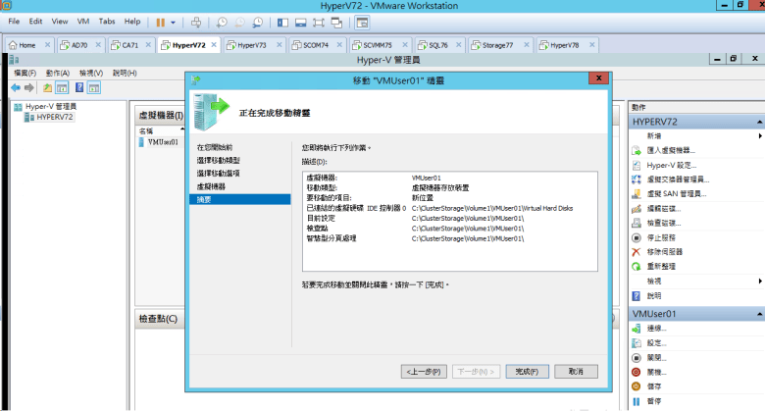Click the 完成(F) finish button
Image resolution: width=765 pixels, height=411 pixels.
point(527,372)
